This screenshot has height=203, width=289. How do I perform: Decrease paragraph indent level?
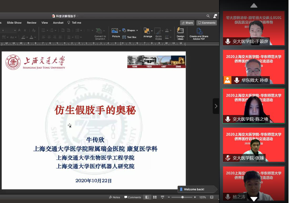pos(63,30)
